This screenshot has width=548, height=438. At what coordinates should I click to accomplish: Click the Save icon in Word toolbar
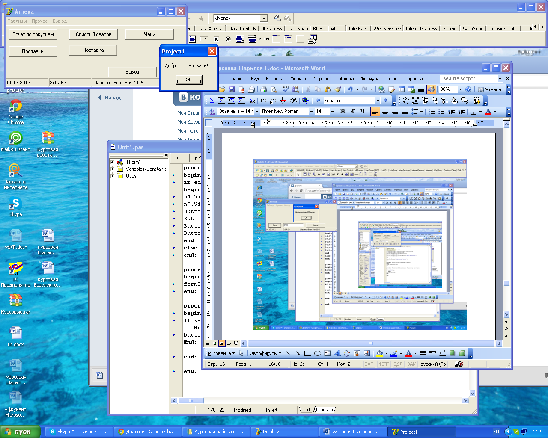tap(232, 89)
